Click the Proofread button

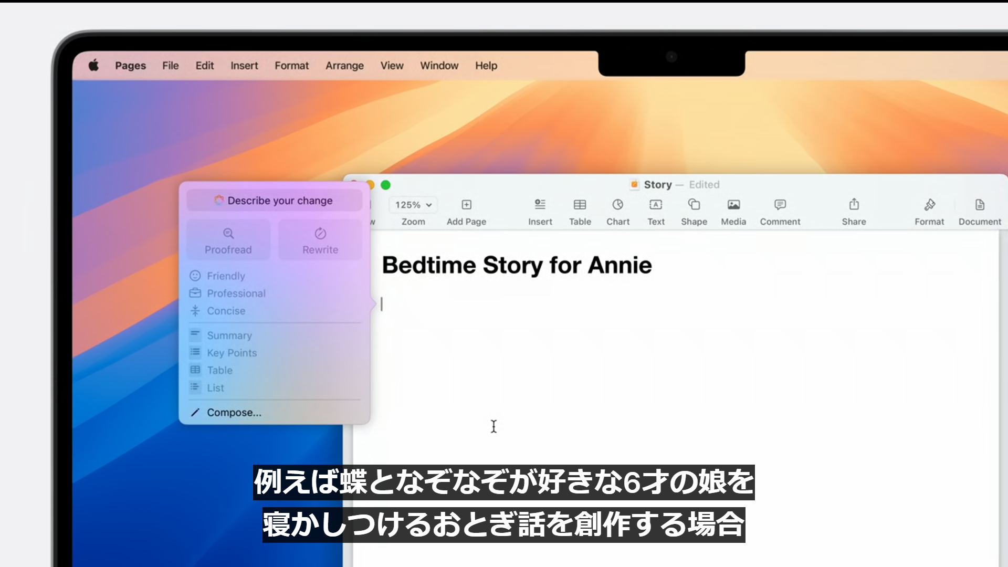(228, 240)
